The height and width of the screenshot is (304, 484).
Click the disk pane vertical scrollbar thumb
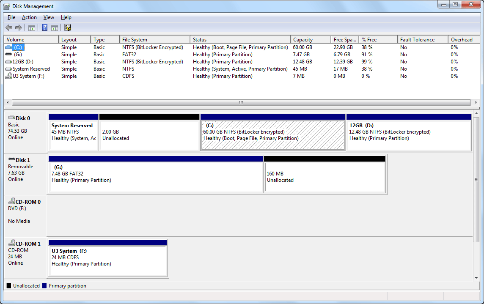click(476, 180)
